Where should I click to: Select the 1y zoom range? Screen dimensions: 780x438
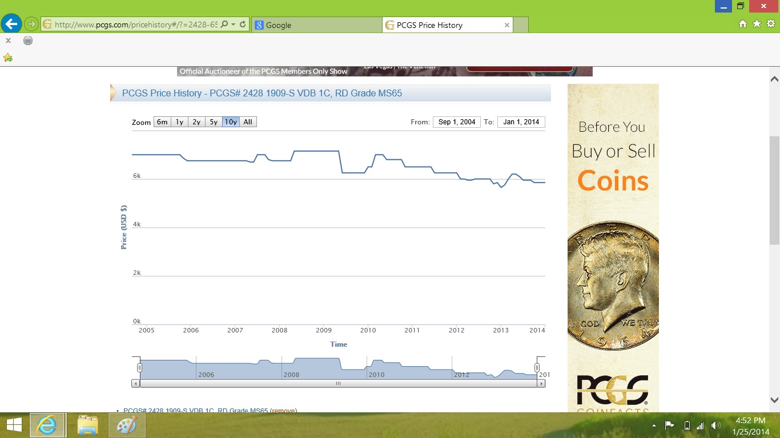click(x=179, y=122)
